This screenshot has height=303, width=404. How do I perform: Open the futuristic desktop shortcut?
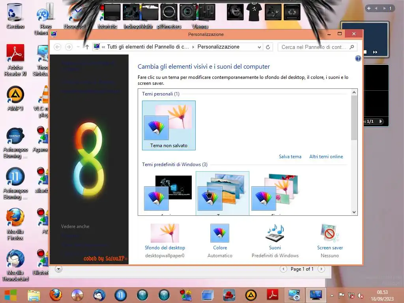click(x=107, y=15)
